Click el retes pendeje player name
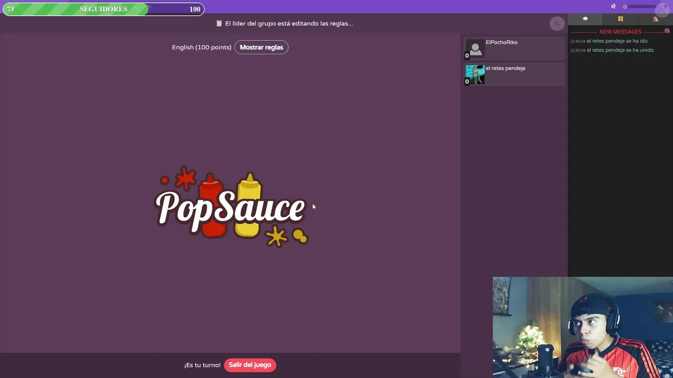 click(x=505, y=68)
